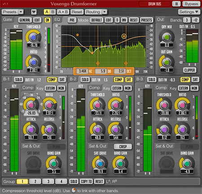Screen dimensions: 202x194
Task: Select Group 1 tab
Action: 22,181
